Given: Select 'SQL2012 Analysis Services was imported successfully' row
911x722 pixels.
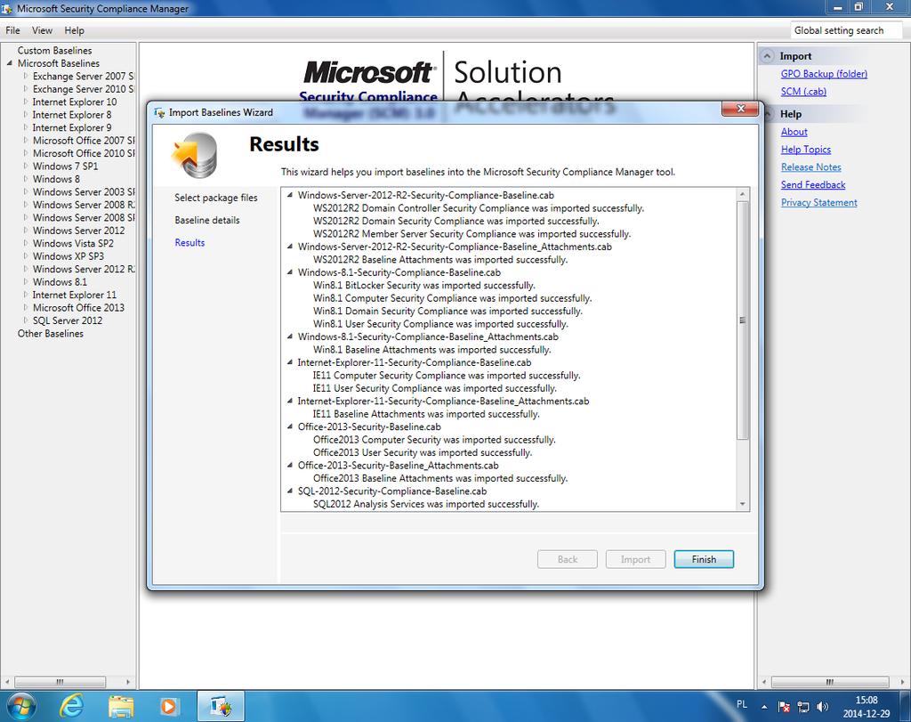Looking at the screenshot, I should coord(426,504).
